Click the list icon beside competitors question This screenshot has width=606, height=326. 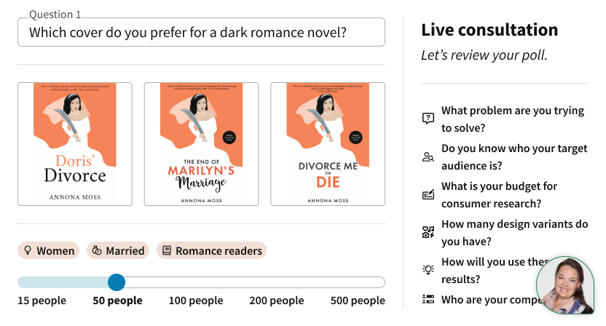click(428, 299)
